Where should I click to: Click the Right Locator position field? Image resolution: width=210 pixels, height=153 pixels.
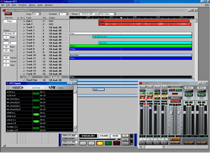point(69,142)
